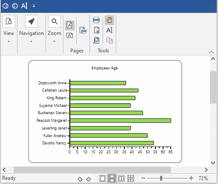The width and height of the screenshot is (218, 184).
Task: Click the export page icon under Print
Action: [x=97, y=30]
